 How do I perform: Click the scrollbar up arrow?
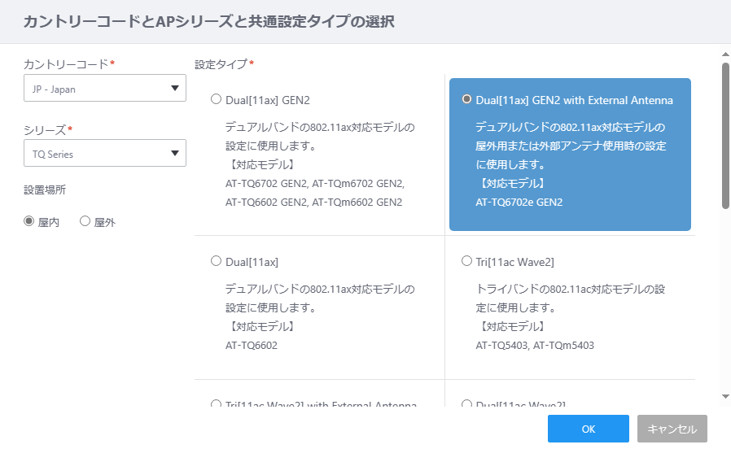[725, 54]
